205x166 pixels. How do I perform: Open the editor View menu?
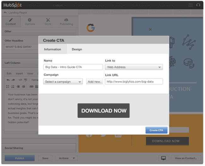tap(30, 73)
